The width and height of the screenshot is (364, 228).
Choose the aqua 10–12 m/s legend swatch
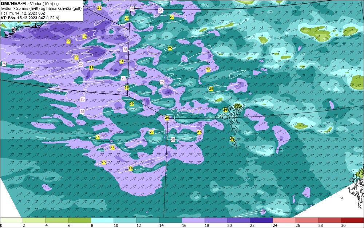(125, 220)
